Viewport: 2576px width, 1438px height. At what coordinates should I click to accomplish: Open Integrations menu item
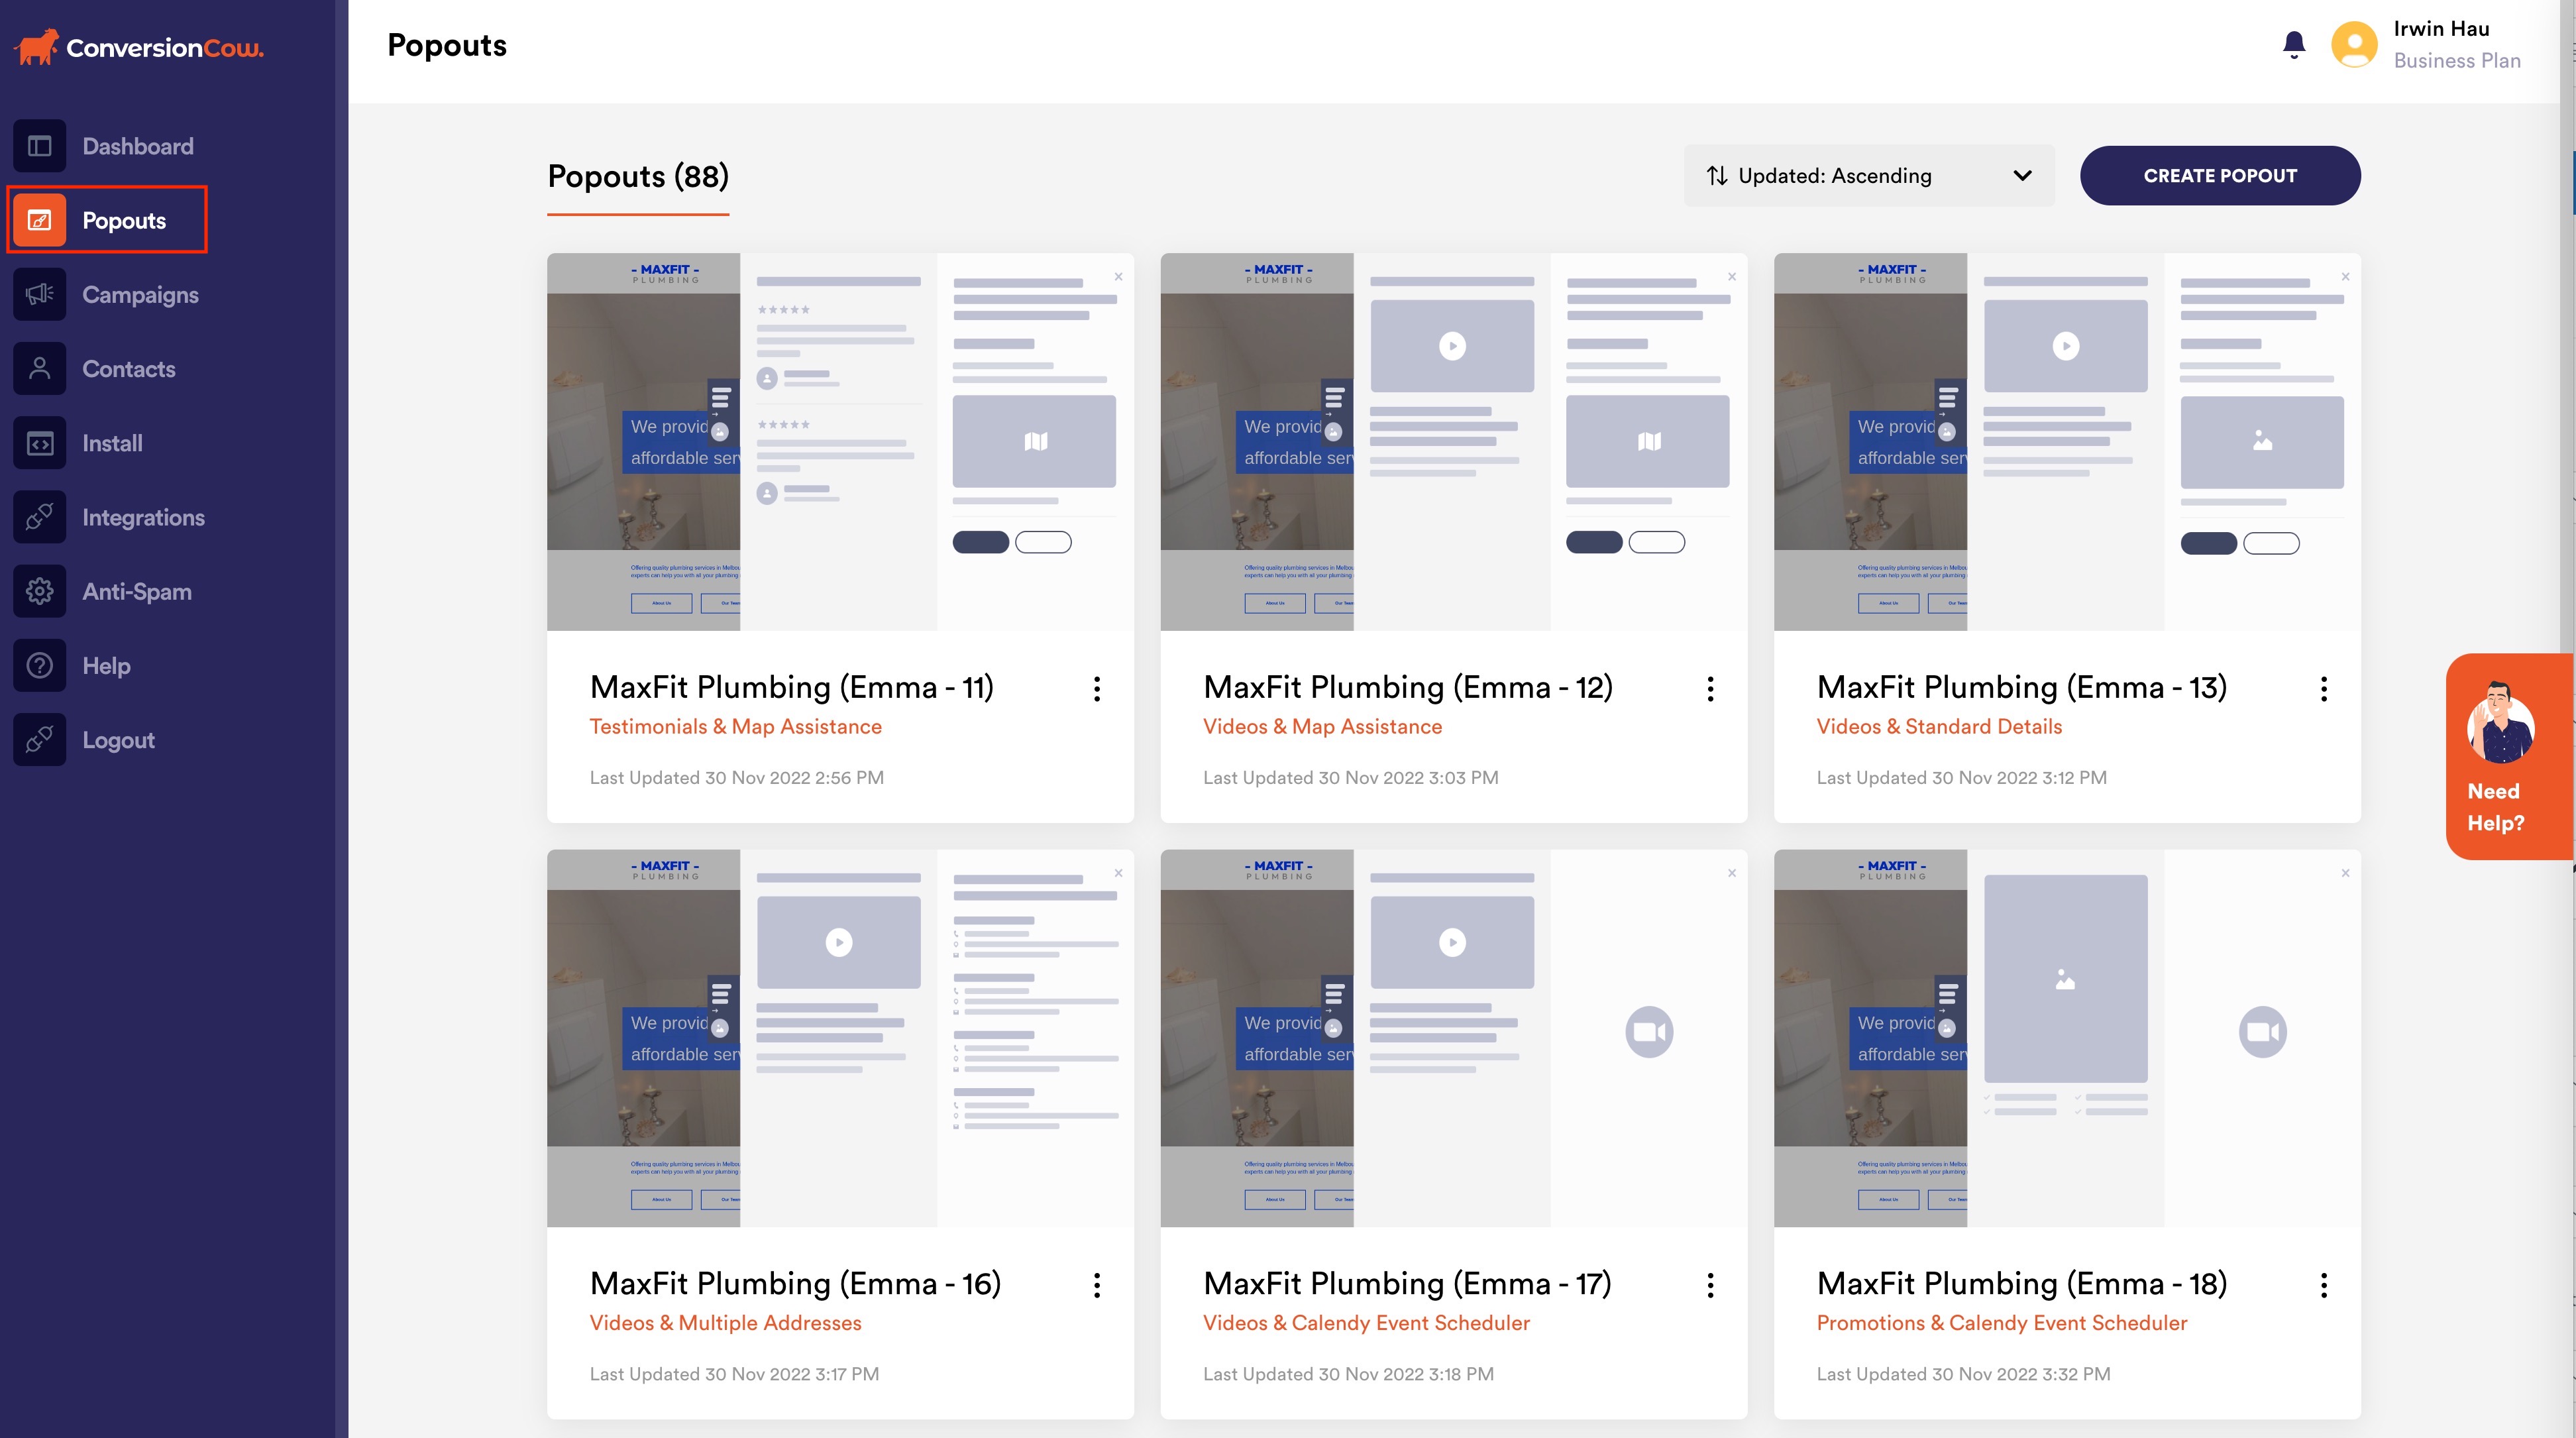(144, 517)
